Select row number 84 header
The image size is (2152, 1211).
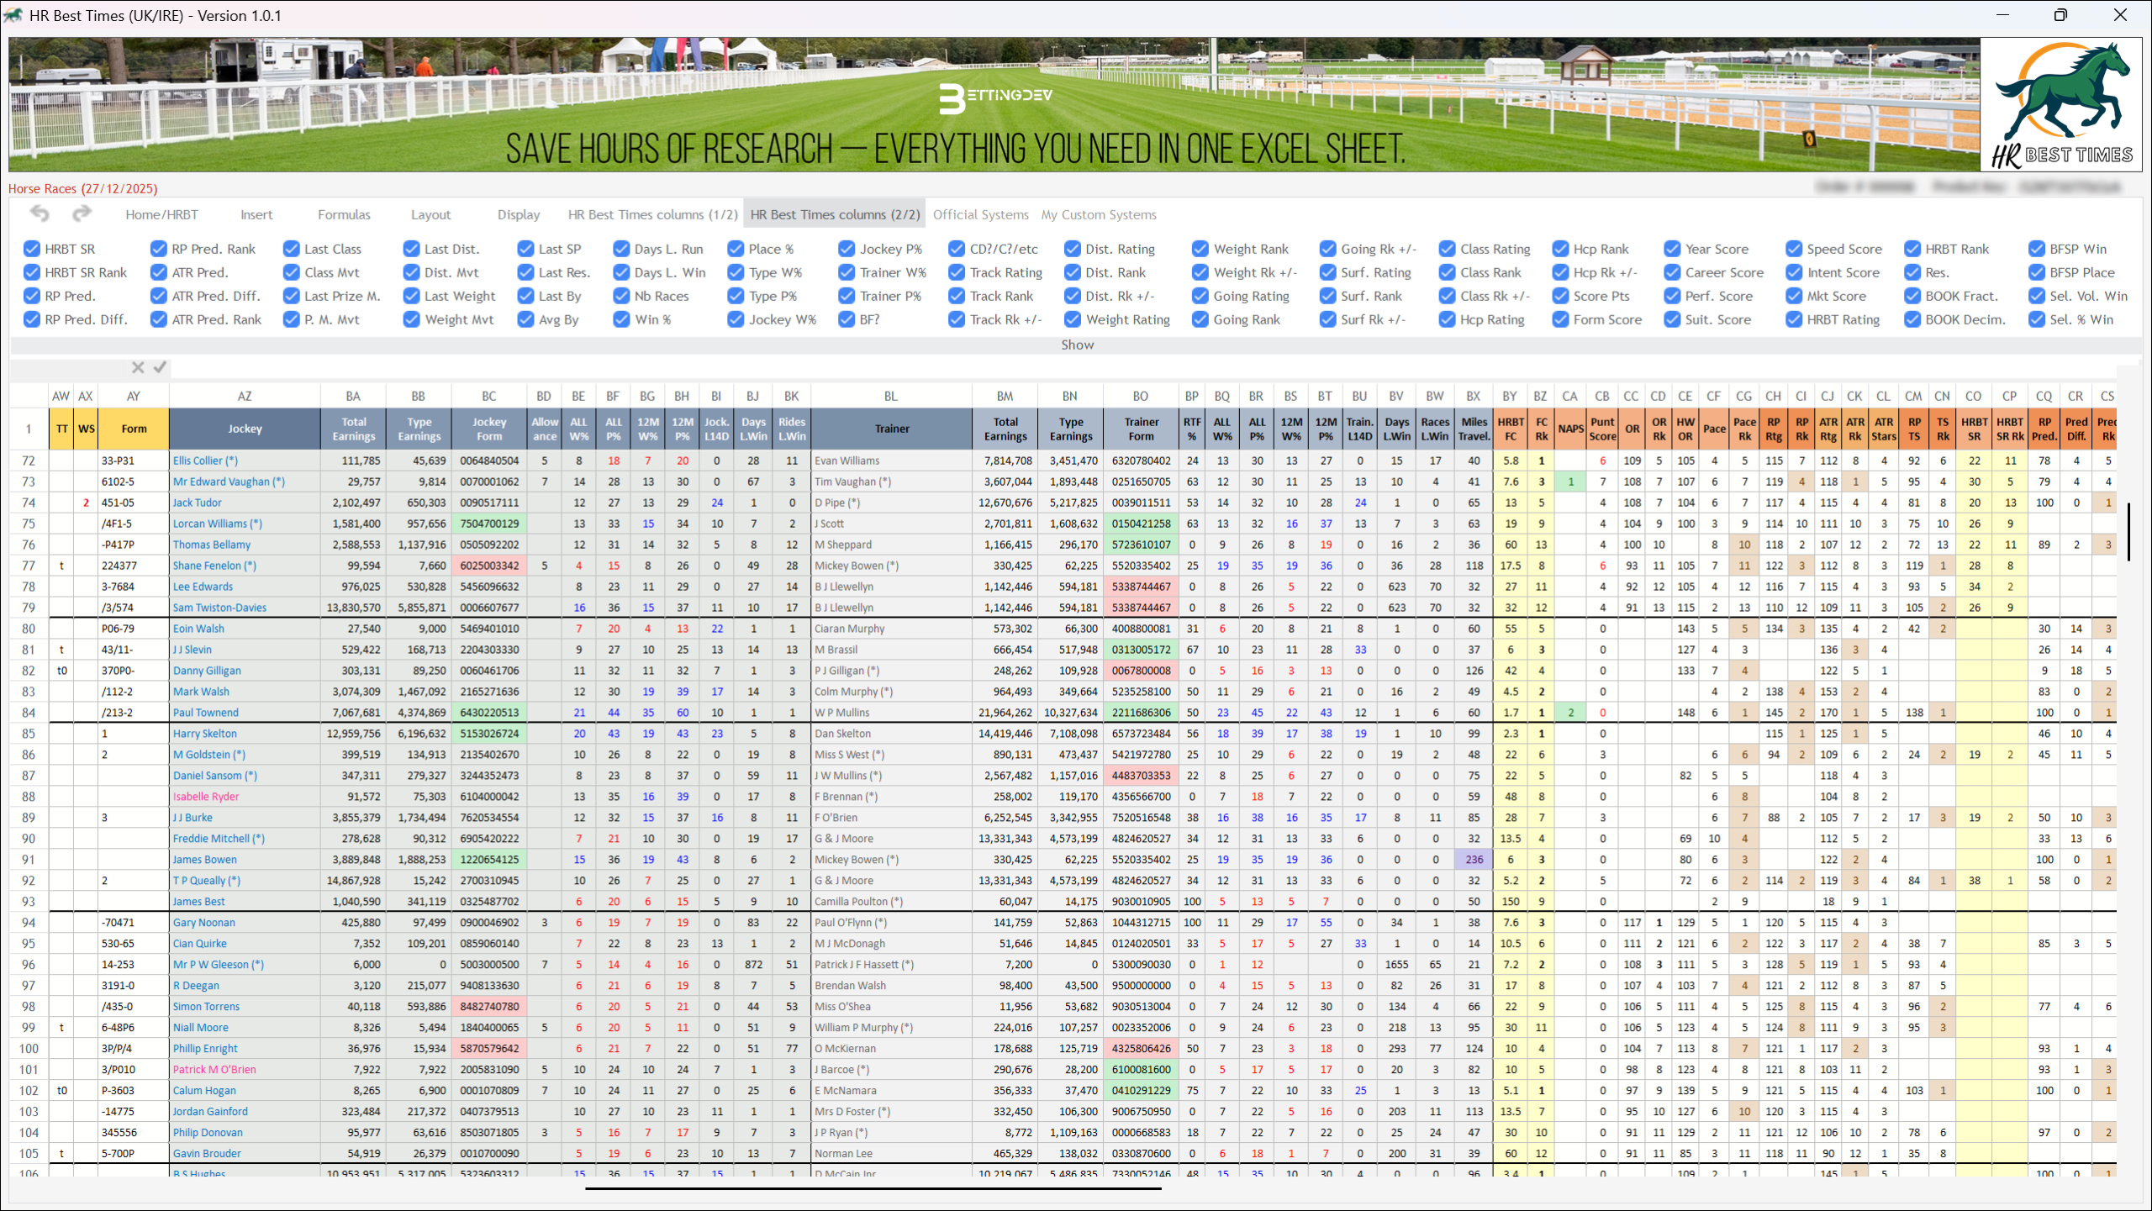[29, 713]
